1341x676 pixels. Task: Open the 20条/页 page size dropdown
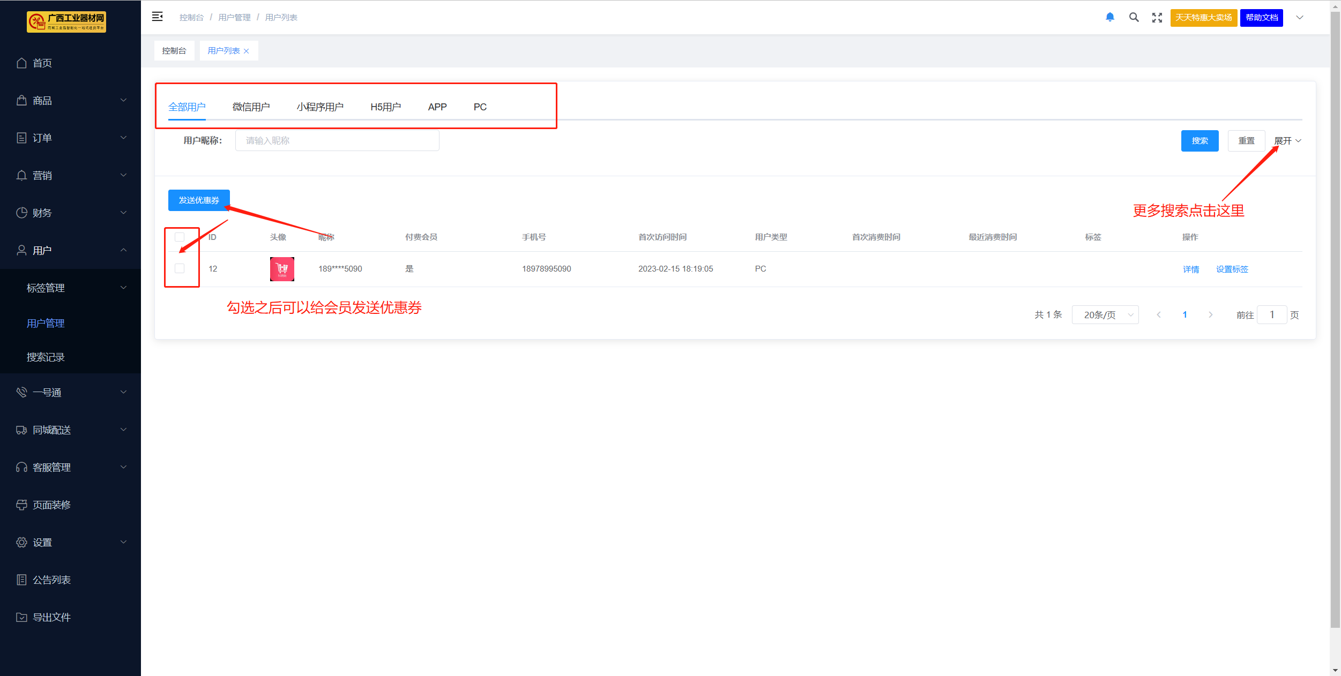(x=1105, y=315)
